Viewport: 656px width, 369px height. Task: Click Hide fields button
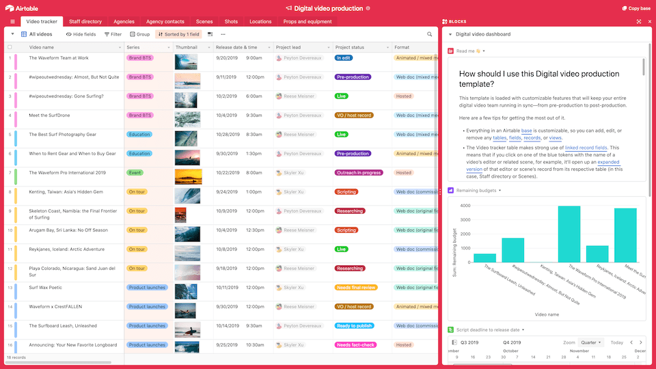pyautogui.click(x=81, y=34)
